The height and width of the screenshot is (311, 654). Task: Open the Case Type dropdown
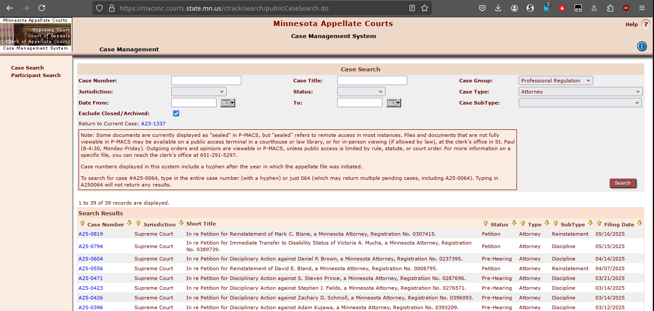pyautogui.click(x=580, y=92)
